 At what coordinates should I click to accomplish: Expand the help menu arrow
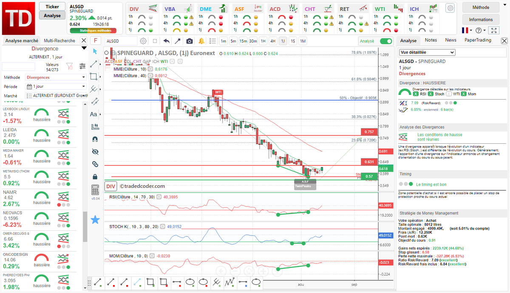tap(484, 31)
